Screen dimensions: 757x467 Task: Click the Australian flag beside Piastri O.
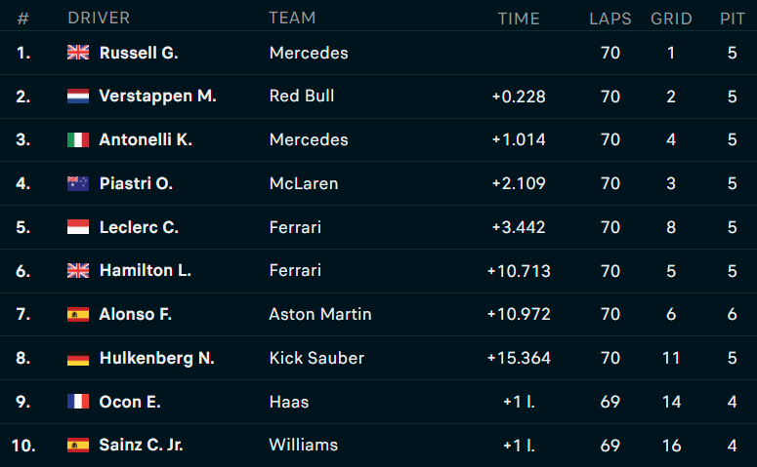click(78, 183)
